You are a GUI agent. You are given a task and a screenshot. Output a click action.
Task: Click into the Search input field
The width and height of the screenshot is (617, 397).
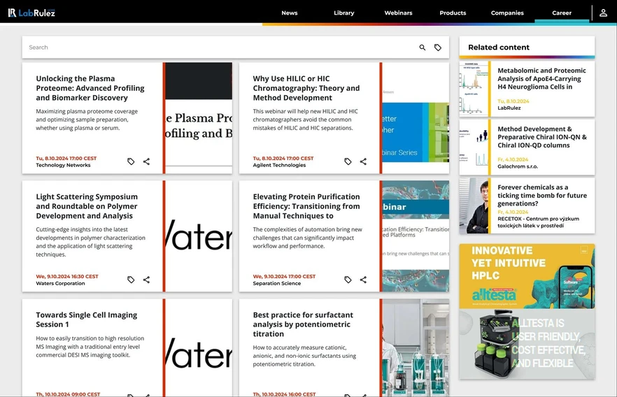click(210, 48)
